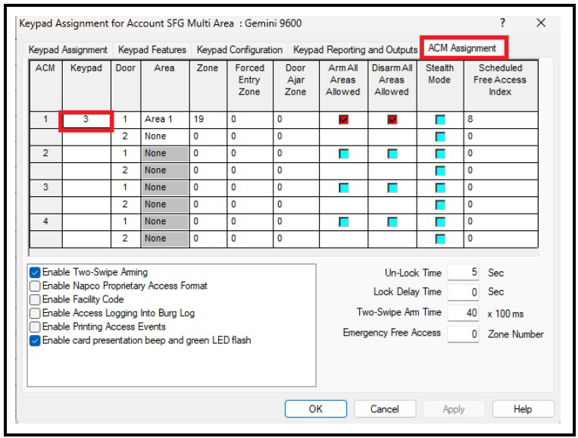This screenshot has width=578, height=438.
Task: Uncheck Arm All Areas Allowed for ACM 1
Action: (344, 120)
